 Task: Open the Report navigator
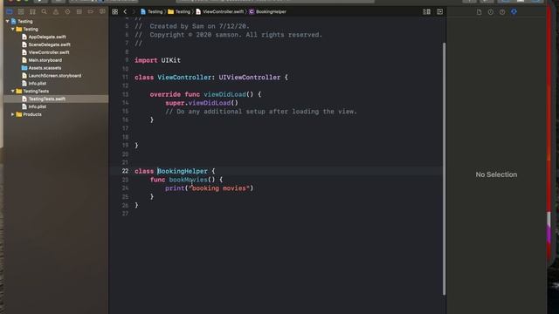click(x=102, y=11)
